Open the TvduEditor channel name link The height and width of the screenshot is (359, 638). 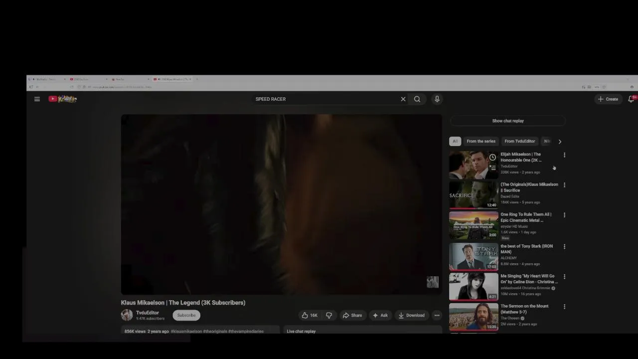click(147, 313)
